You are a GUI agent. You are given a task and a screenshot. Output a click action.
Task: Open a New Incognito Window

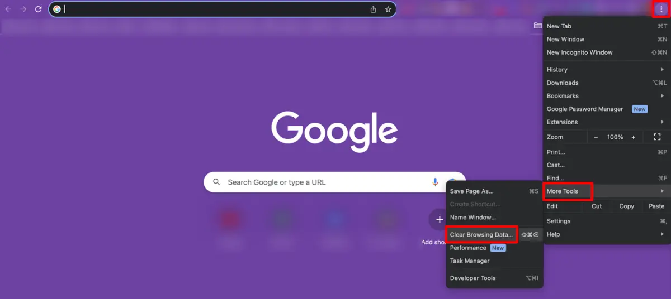(607, 52)
